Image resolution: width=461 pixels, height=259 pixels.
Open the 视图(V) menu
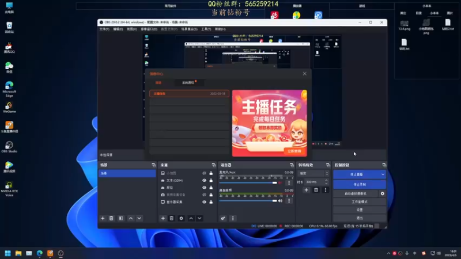132,29
